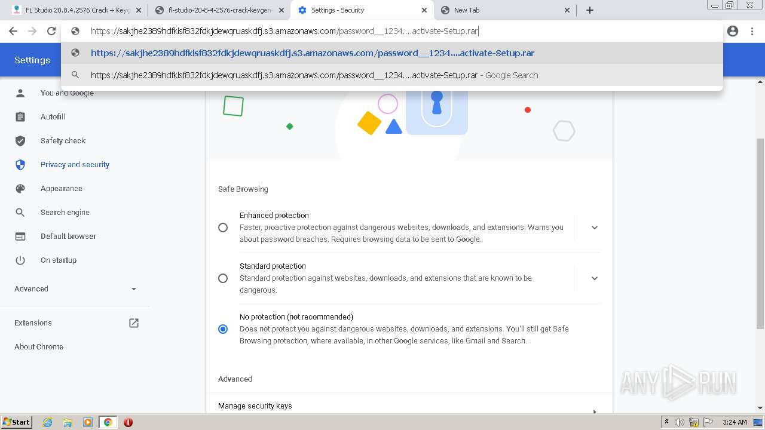Viewport: 765px width, 430px height.
Task: Expand Enhanced protection details chevron
Action: 595,228
